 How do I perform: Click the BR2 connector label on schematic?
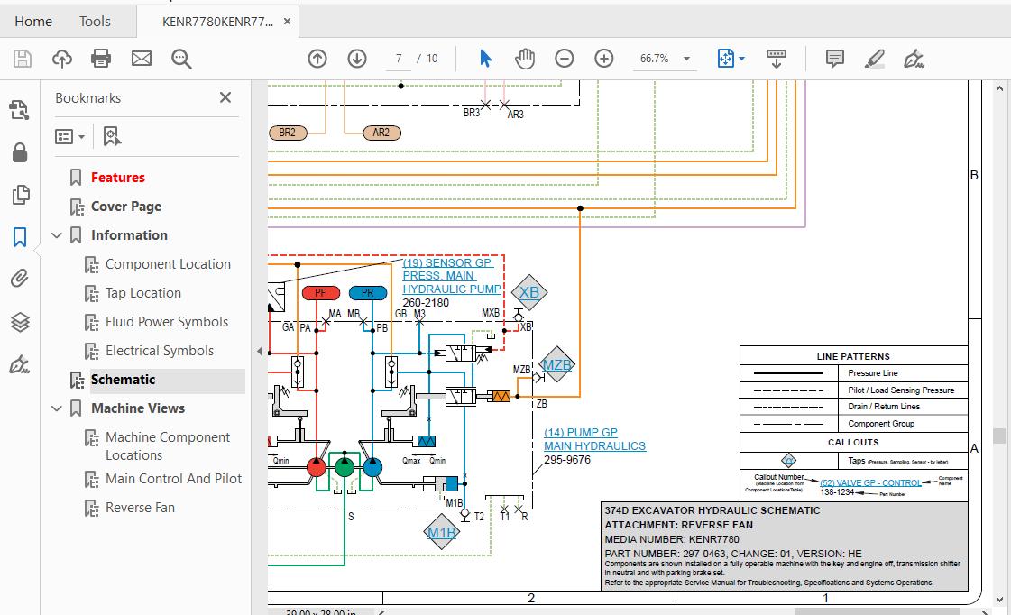click(288, 133)
